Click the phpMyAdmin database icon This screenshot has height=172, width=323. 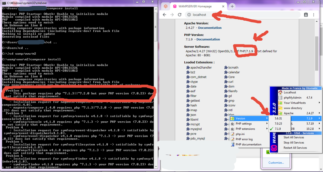point(280,97)
